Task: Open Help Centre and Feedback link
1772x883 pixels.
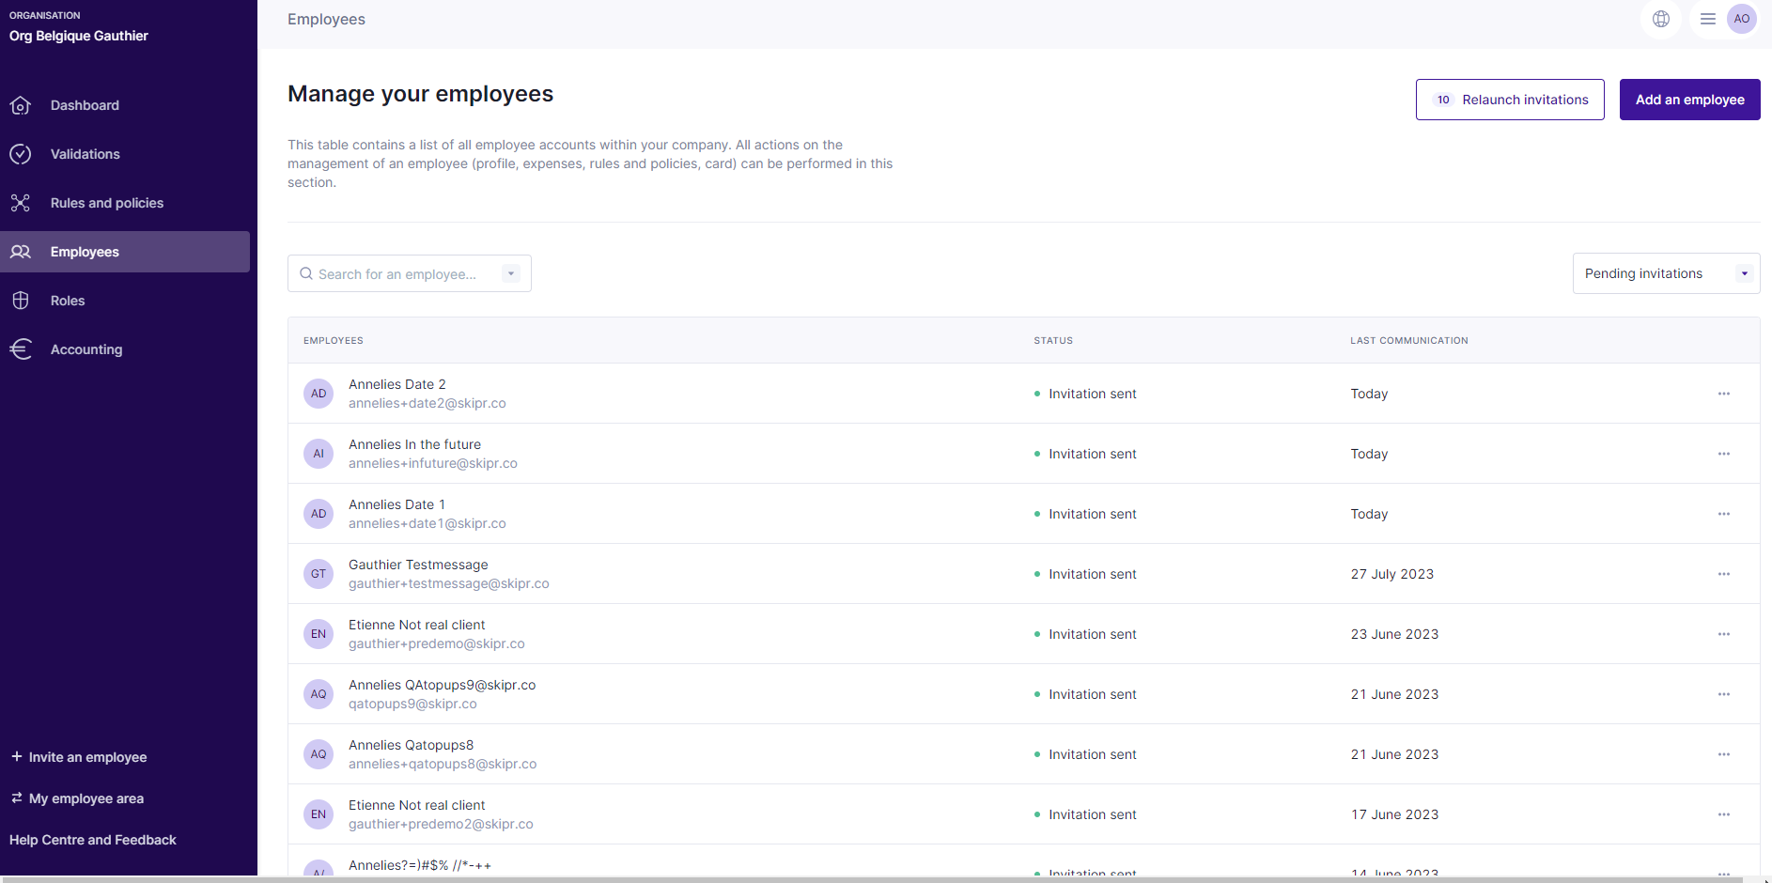Action: tap(93, 840)
